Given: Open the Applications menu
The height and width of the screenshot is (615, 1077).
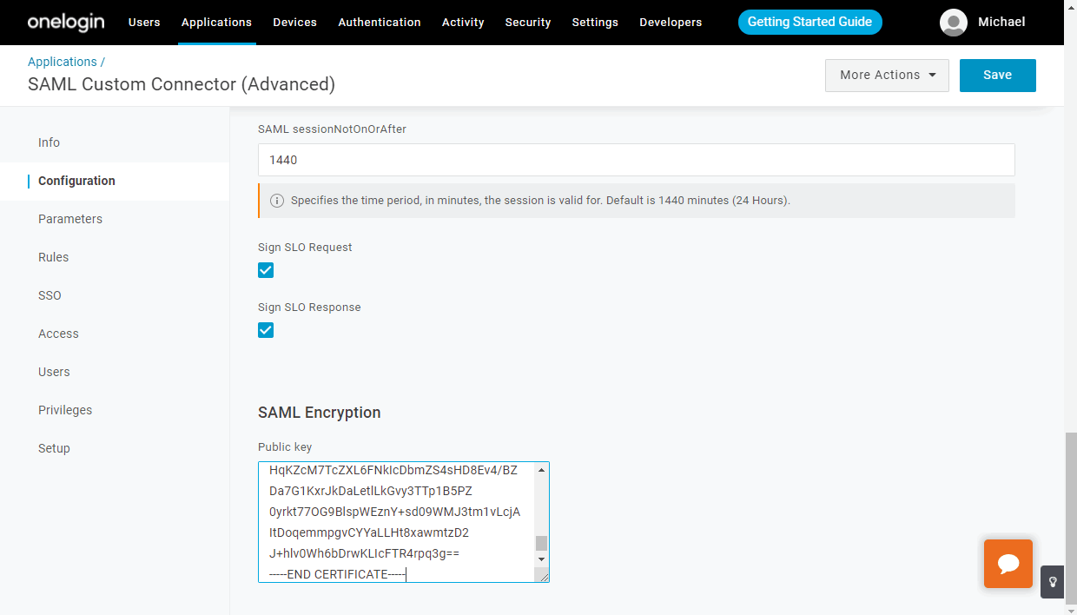Looking at the screenshot, I should click(x=216, y=23).
